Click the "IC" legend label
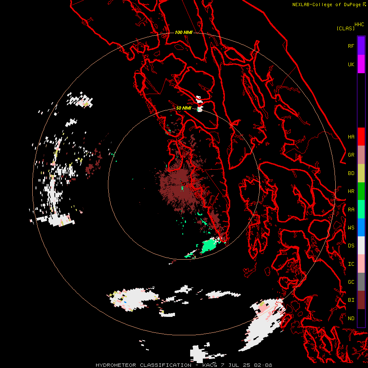Screen dimensions: 368x368 coord(351,264)
